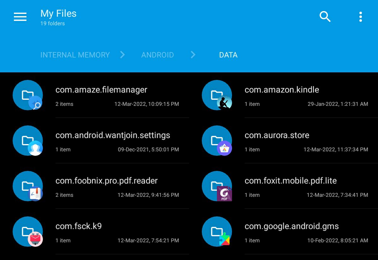Click com.google.android.gms folder icon
The image size is (378, 260).
217,232
